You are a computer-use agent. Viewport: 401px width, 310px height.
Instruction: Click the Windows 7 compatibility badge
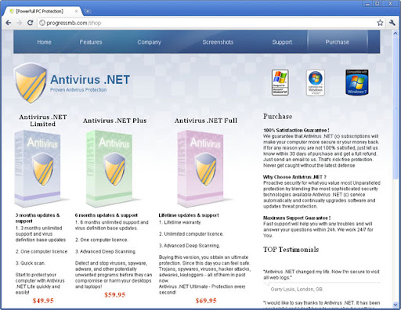tap(357, 82)
